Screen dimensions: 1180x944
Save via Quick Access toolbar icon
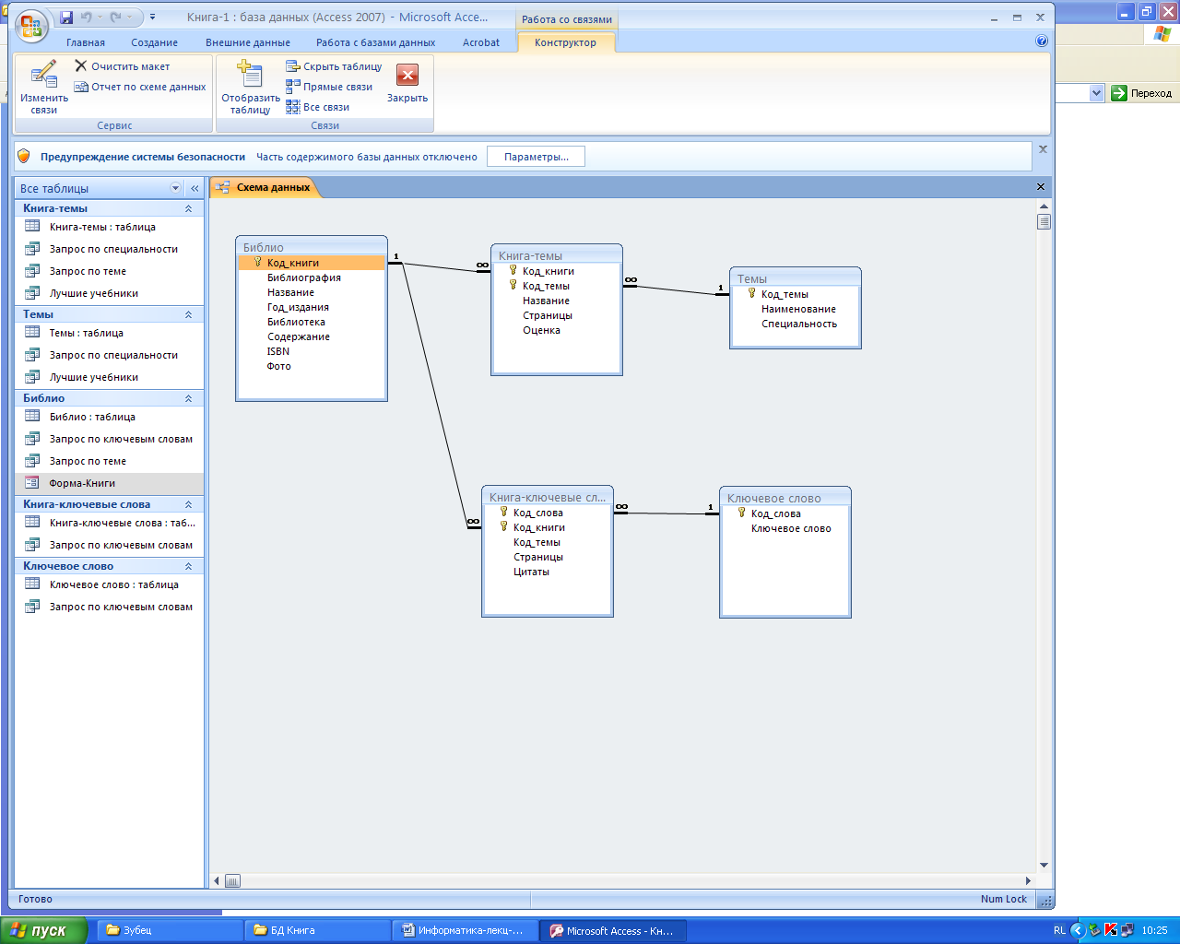pyautogui.click(x=66, y=18)
